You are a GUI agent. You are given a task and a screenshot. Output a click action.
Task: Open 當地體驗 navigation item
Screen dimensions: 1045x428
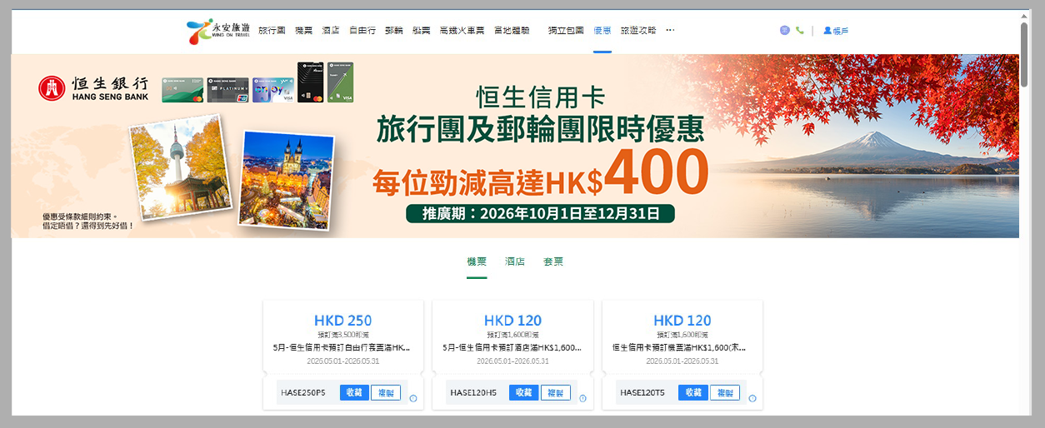(x=512, y=30)
